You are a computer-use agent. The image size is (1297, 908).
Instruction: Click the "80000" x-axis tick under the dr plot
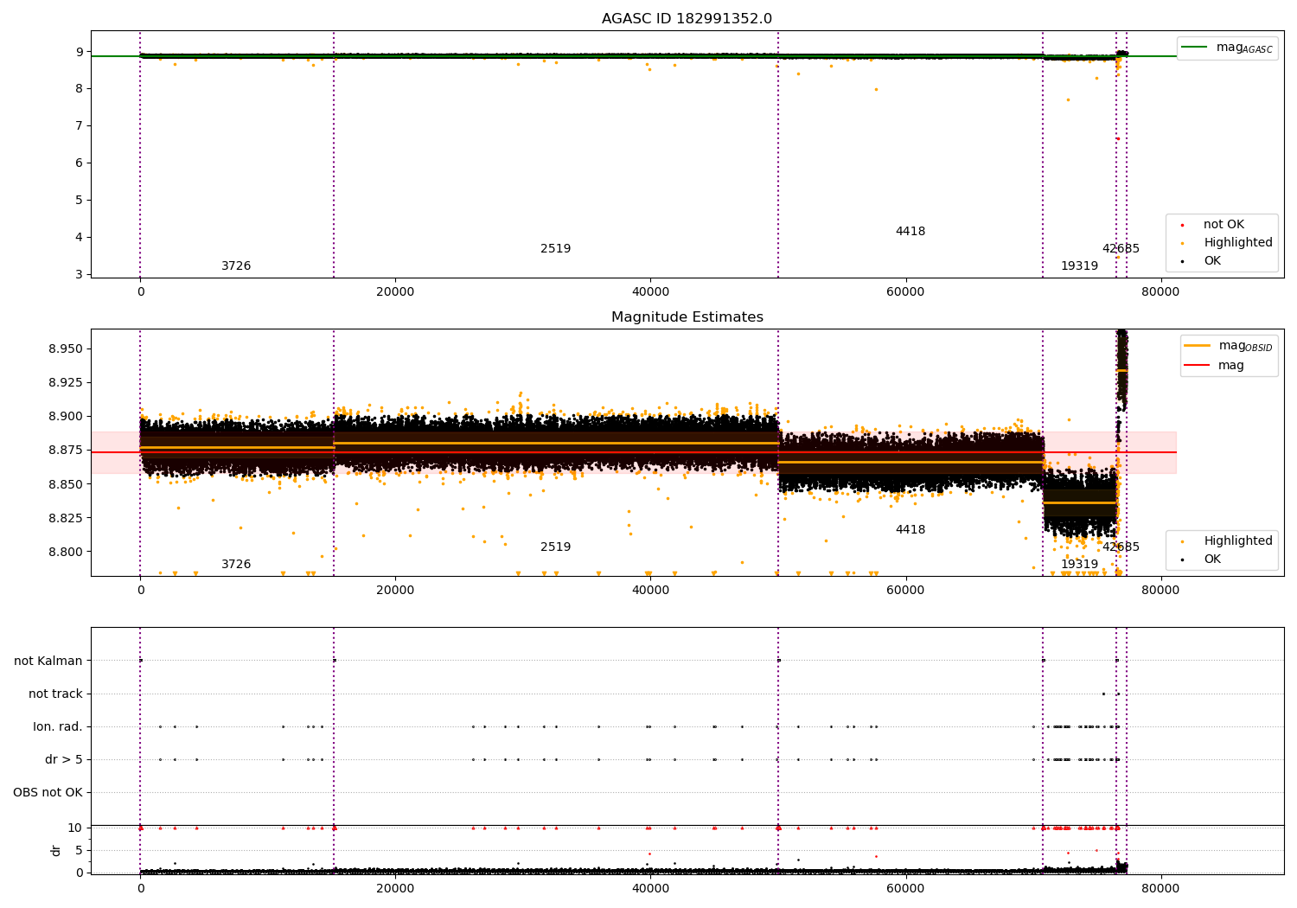pyautogui.click(x=1160, y=888)
